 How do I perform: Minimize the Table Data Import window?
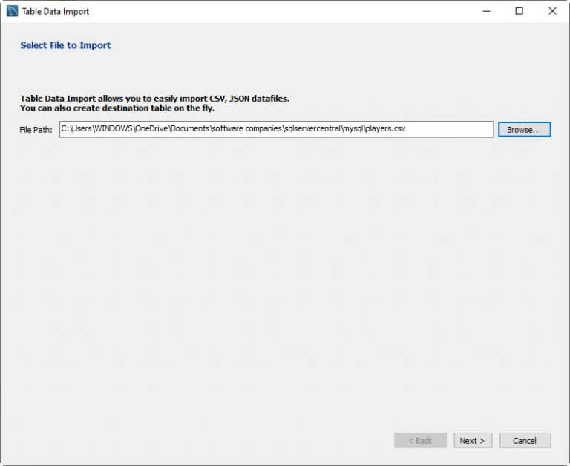(486, 11)
